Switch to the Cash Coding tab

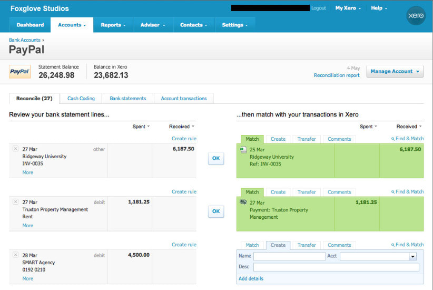(81, 99)
